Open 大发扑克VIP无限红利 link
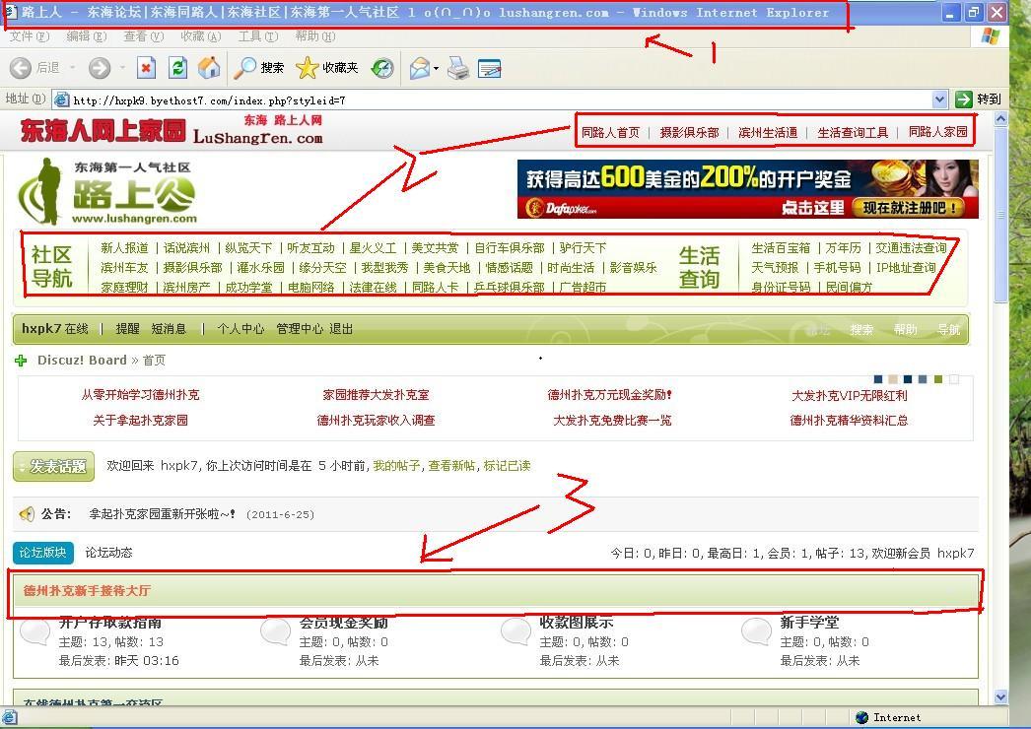Image resolution: width=1031 pixels, height=729 pixels. pyautogui.click(x=849, y=396)
